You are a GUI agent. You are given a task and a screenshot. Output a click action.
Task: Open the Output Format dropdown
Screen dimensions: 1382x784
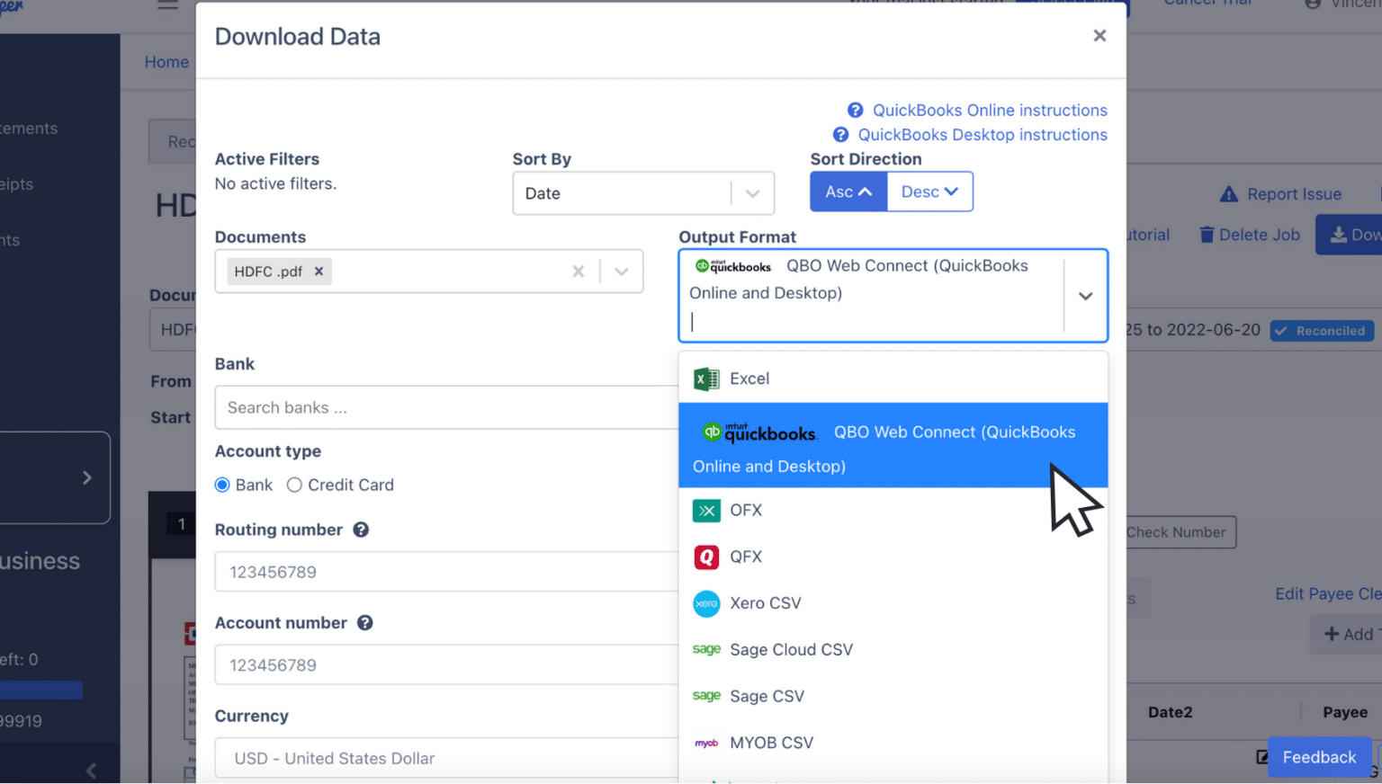(1085, 296)
